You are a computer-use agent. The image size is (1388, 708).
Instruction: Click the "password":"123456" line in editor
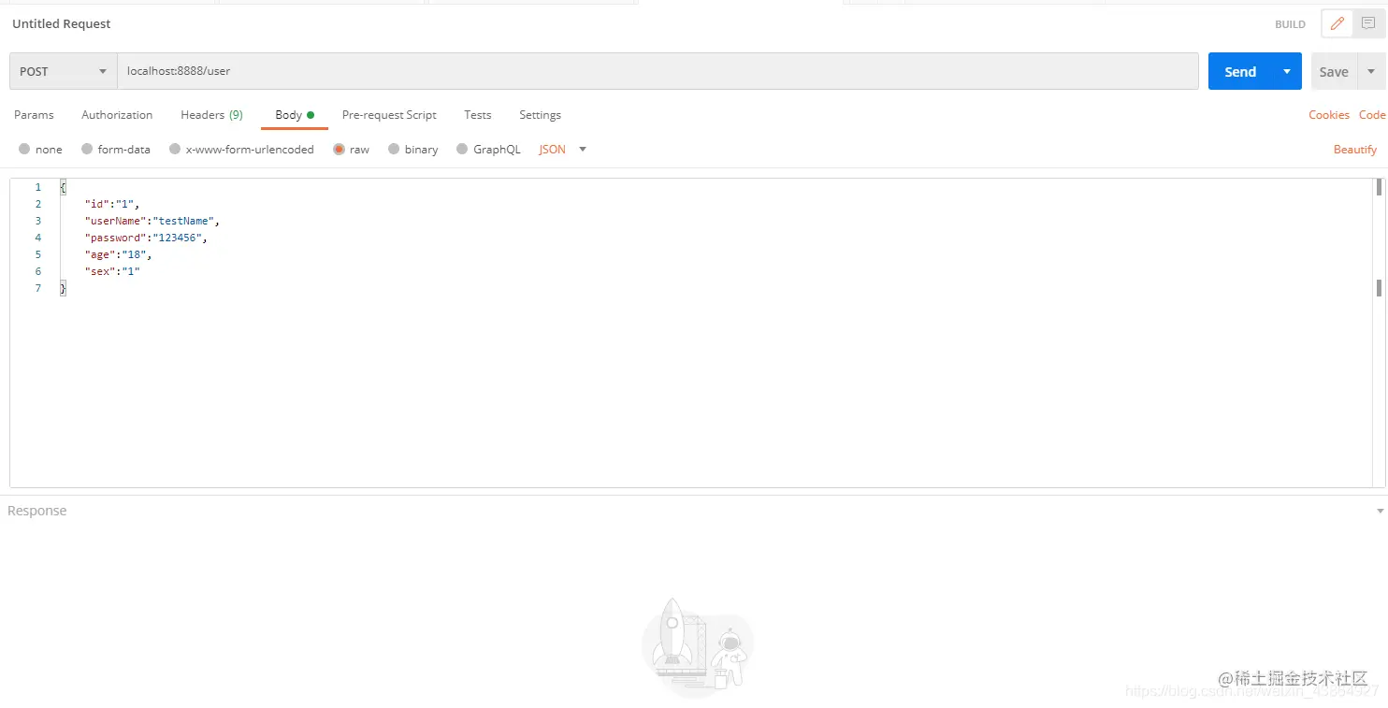click(145, 238)
